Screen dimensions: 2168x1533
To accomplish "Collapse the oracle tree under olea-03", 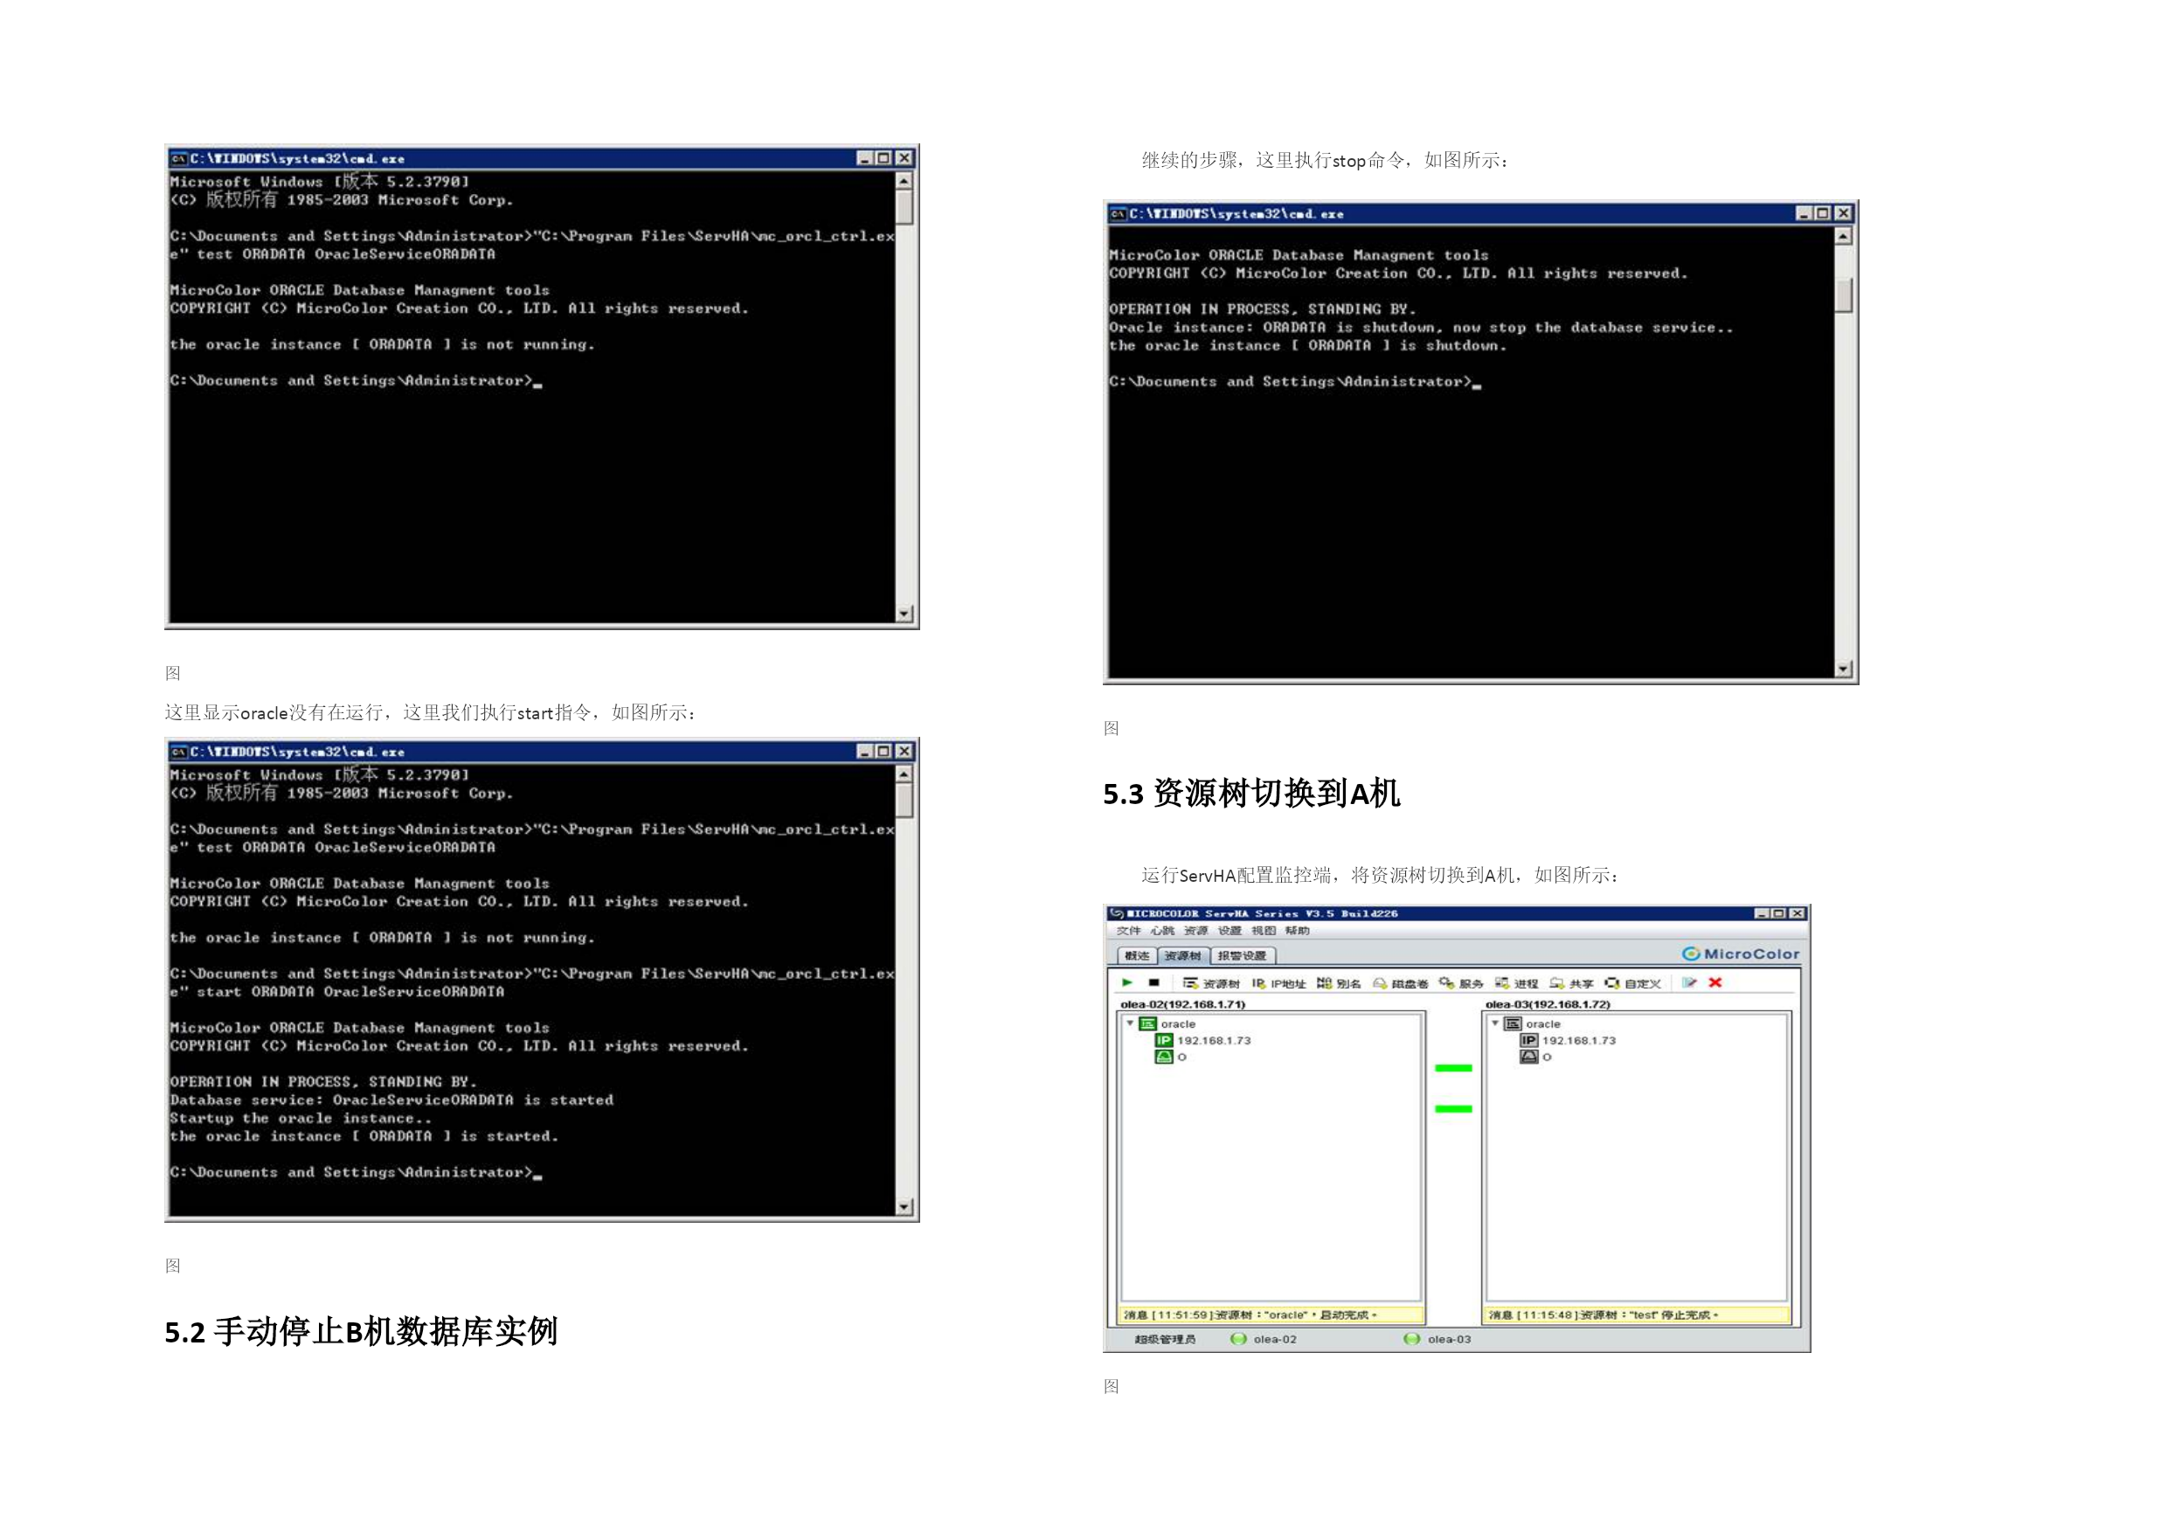I will [x=1495, y=1023].
